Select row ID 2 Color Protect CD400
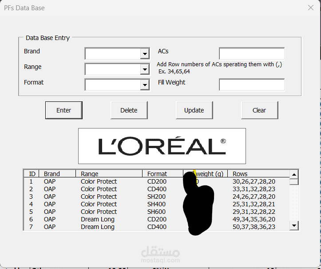 157,189
